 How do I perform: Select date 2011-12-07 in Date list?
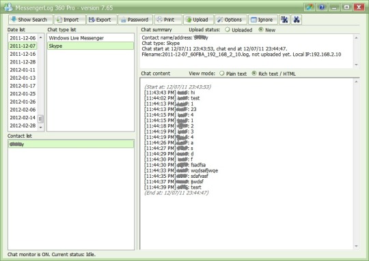[23, 46]
